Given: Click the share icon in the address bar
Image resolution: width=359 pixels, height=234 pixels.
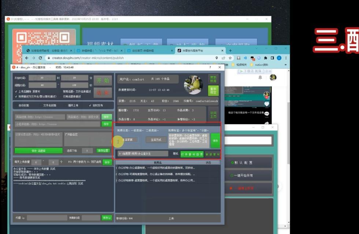Looking at the screenshot, I should (223, 58).
